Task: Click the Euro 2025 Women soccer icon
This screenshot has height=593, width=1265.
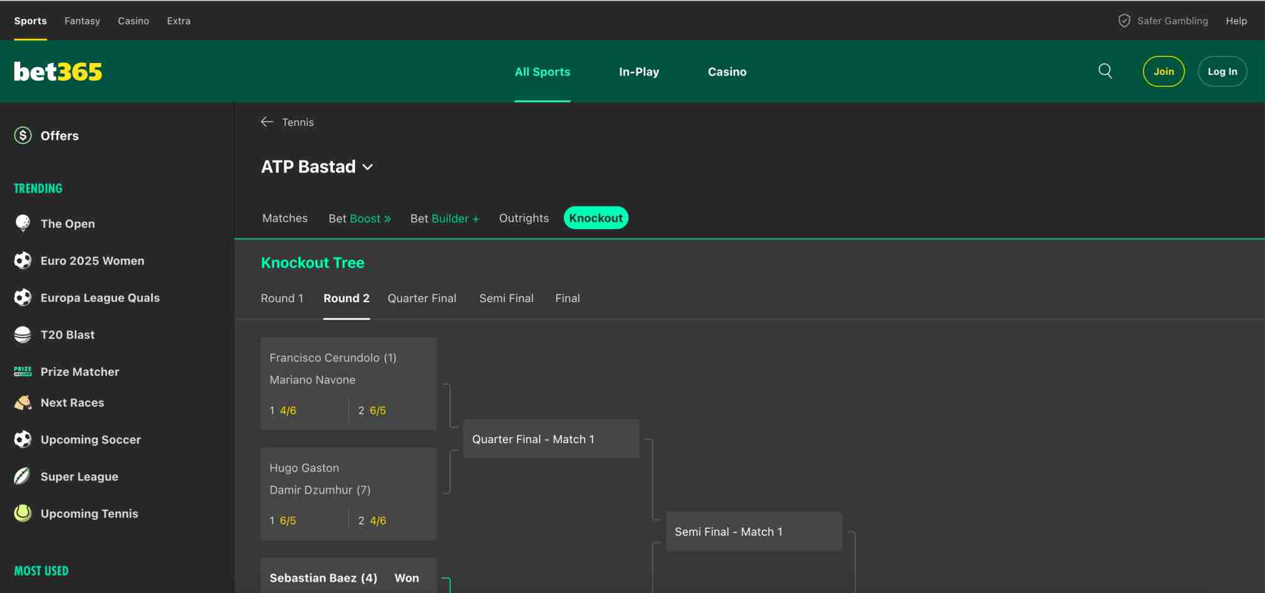Action: pos(23,261)
